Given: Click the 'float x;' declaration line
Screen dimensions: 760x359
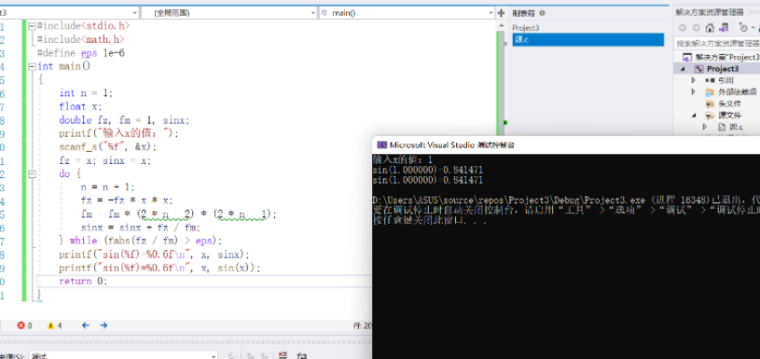Looking at the screenshot, I should [x=80, y=106].
